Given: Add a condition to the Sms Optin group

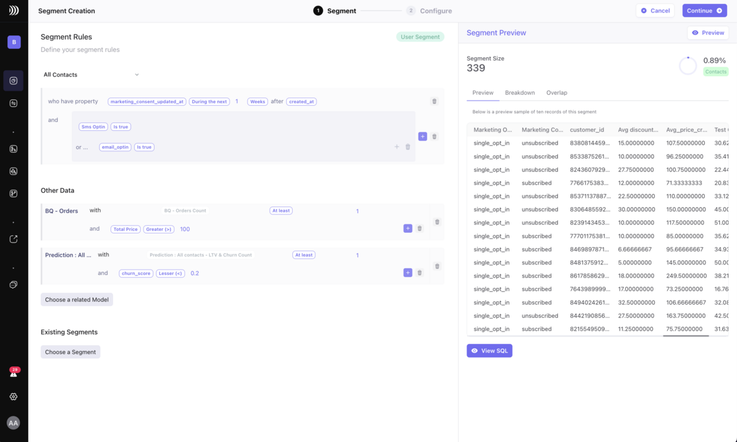Looking at the screenshot, I should click(x=422, y=136).
